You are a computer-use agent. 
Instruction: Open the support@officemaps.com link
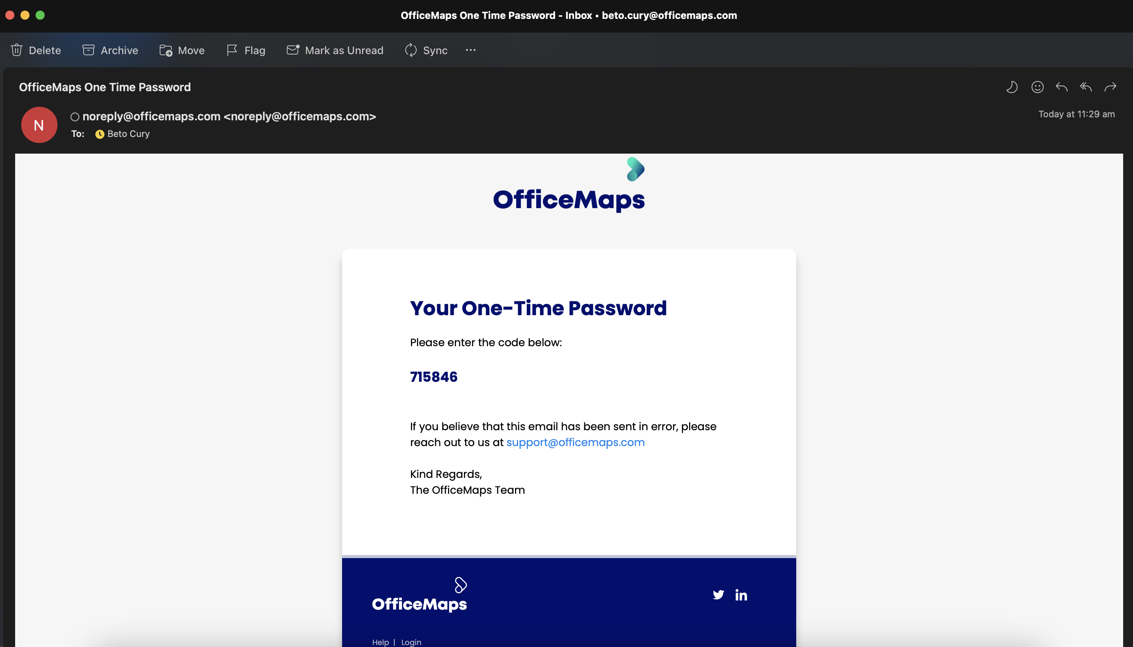click(x=575, y=443)
